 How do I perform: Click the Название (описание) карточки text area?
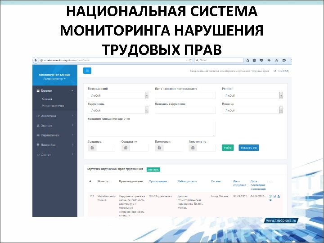click(152, 129)
